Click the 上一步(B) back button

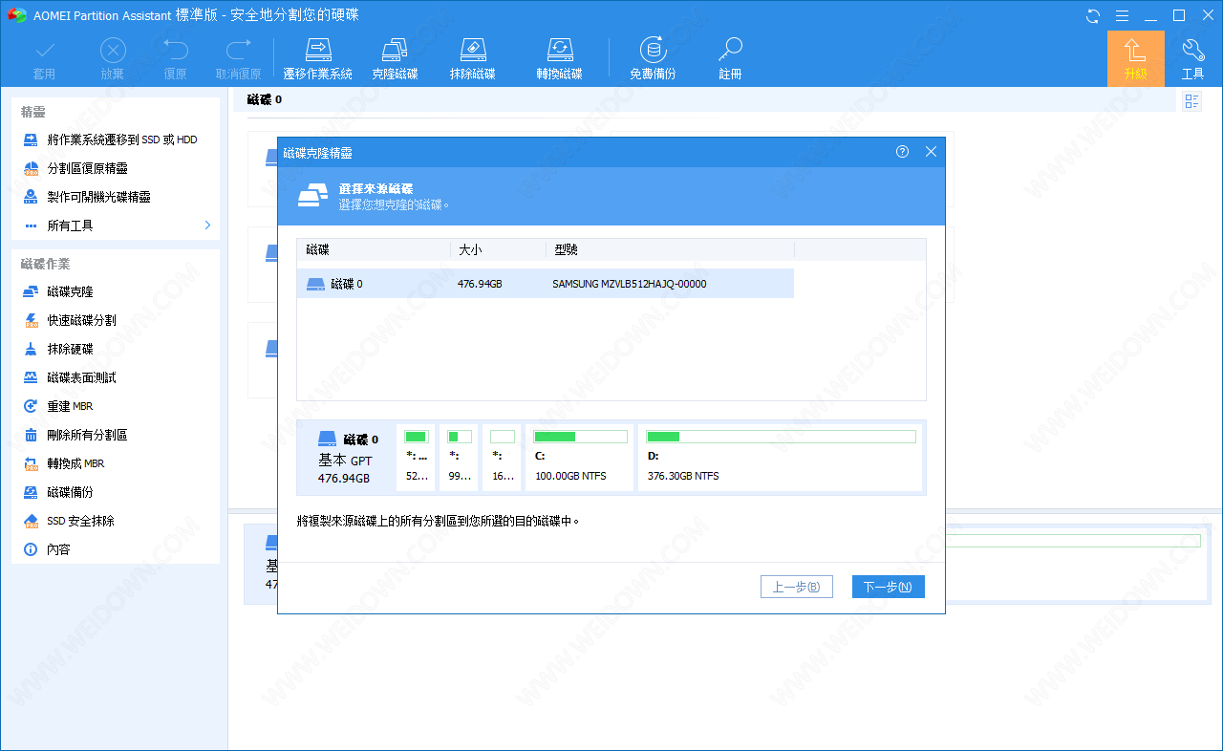point(797,587)
